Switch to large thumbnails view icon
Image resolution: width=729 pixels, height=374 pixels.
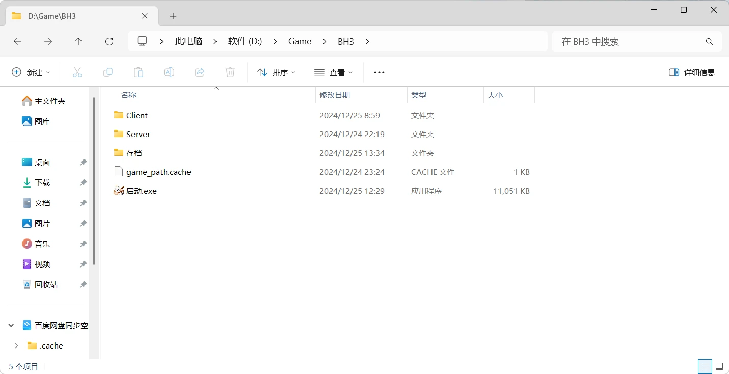point(719,366)
